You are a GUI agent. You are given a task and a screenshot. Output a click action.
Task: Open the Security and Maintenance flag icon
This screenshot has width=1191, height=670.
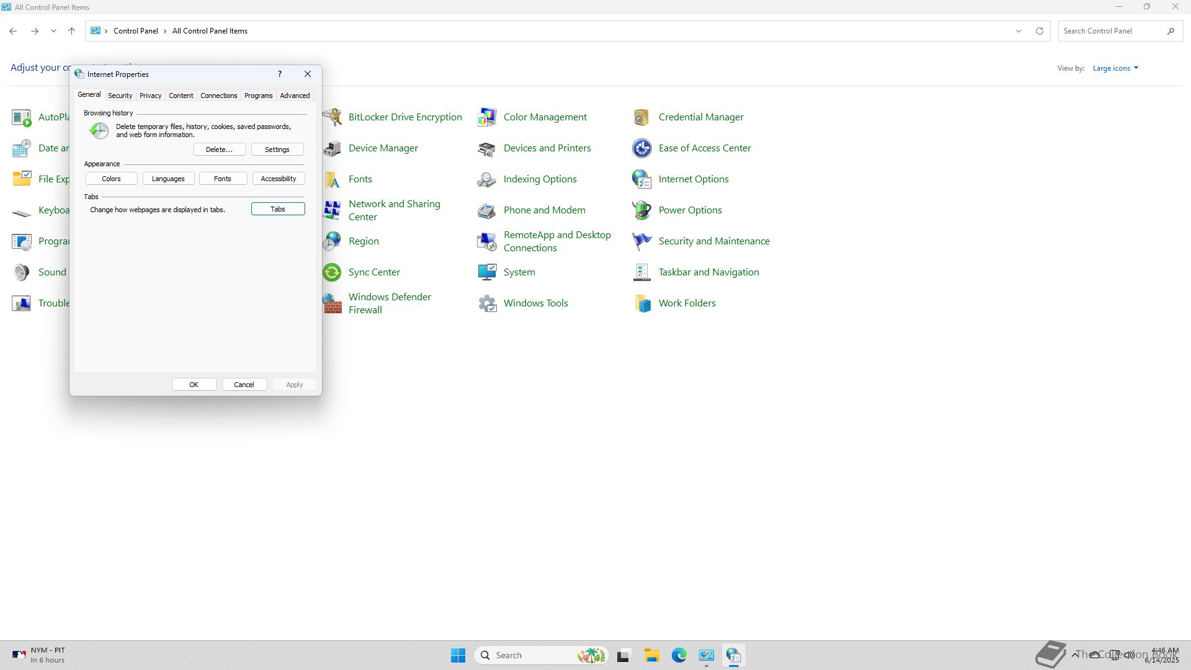coord(641,241)
